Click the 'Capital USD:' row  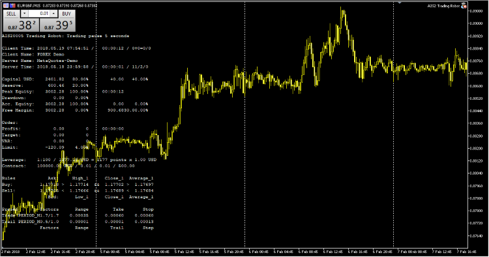click(x=75, y=79)
